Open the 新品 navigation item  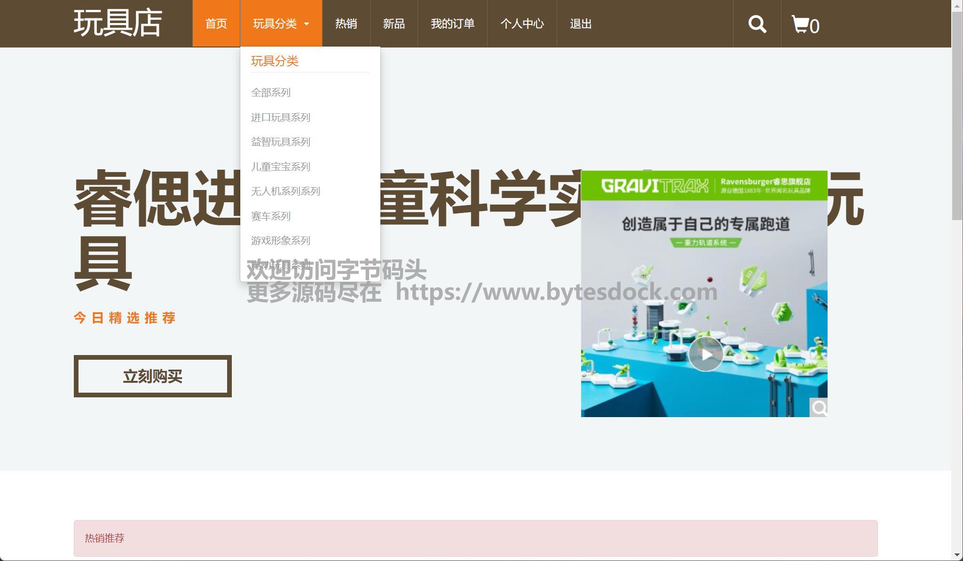tap(394, 24)
